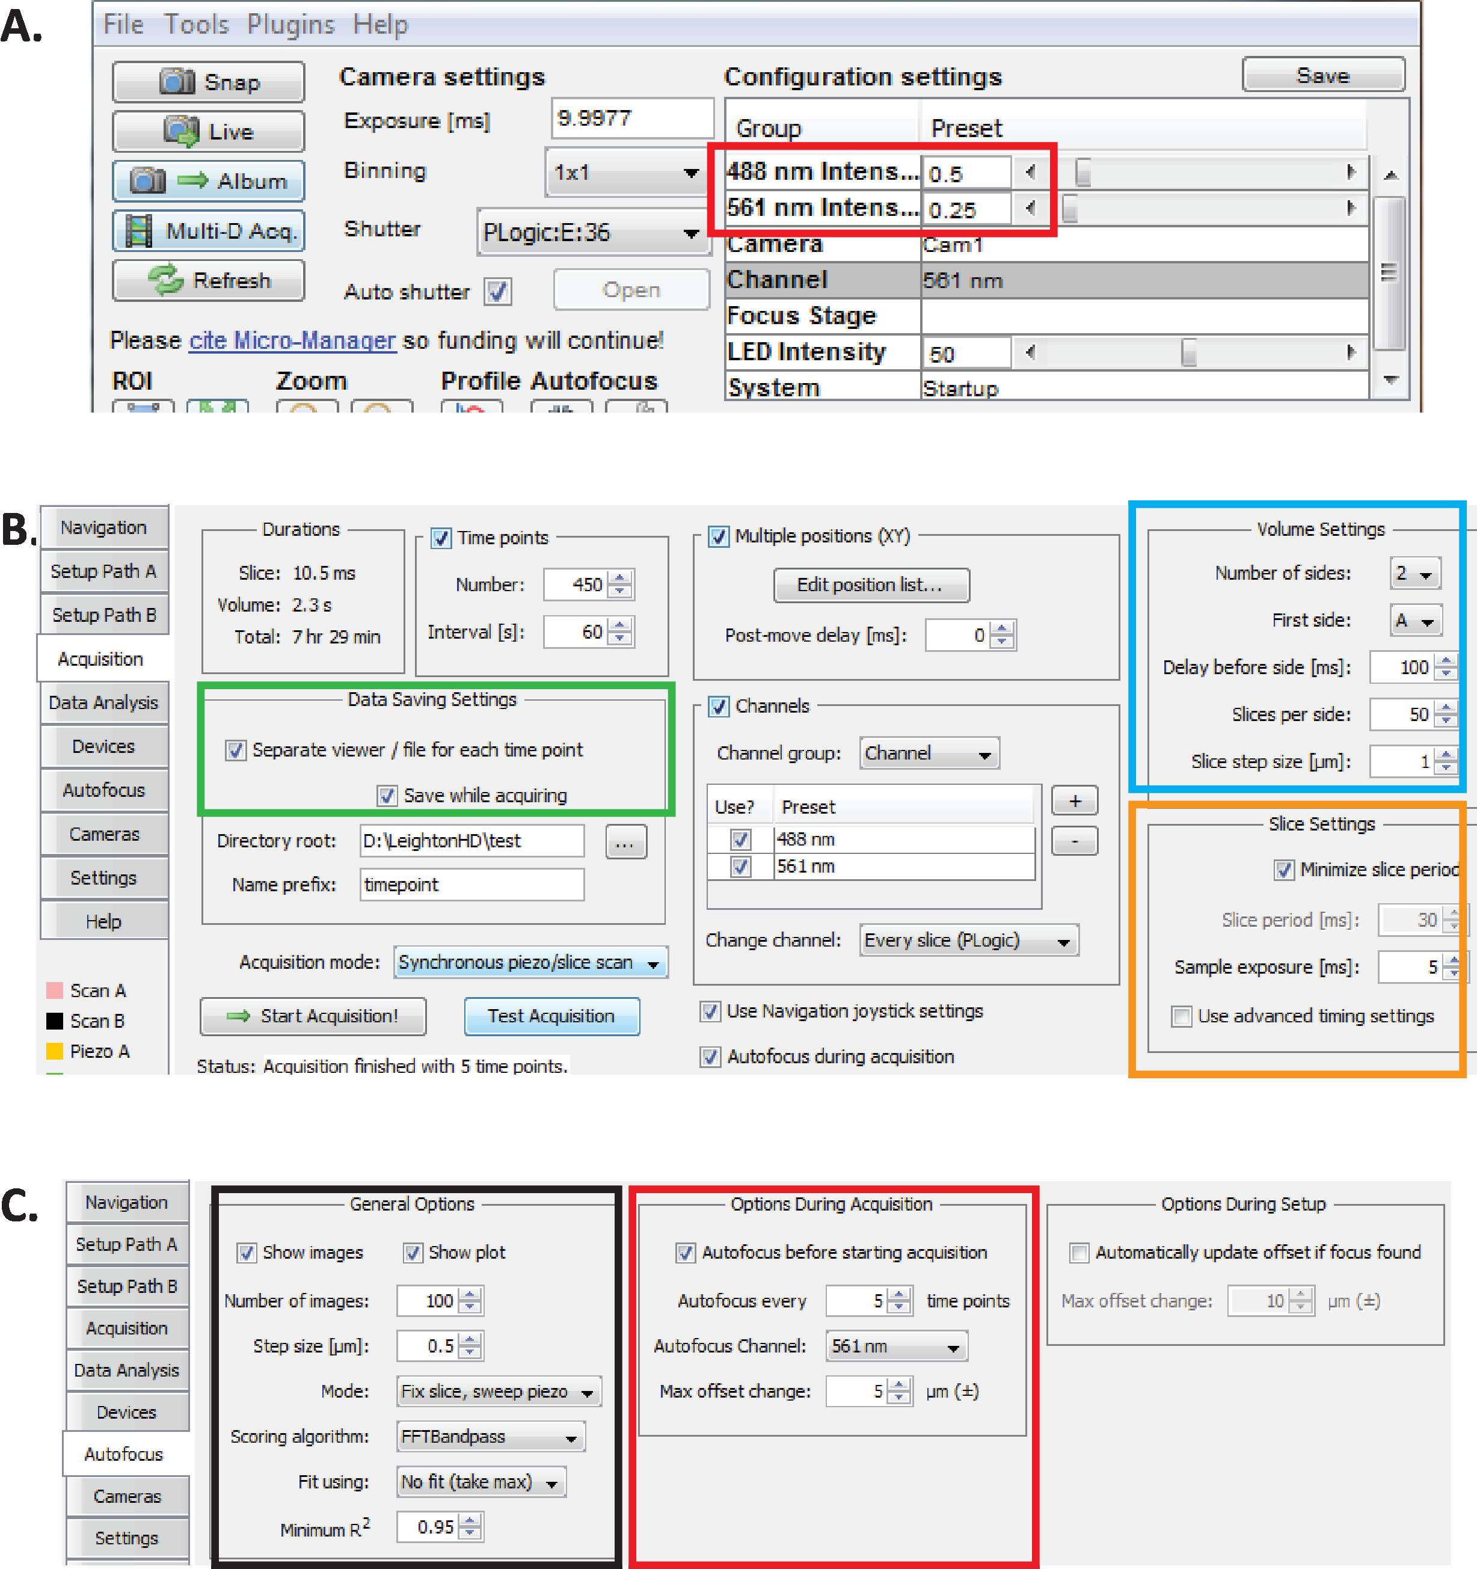Open the Scoring algorithm FFTBandpass dropdown
Image resolution: width=1477 pixels, height=1569 pixels.
pyautogui.click(x=490, y=1437)
